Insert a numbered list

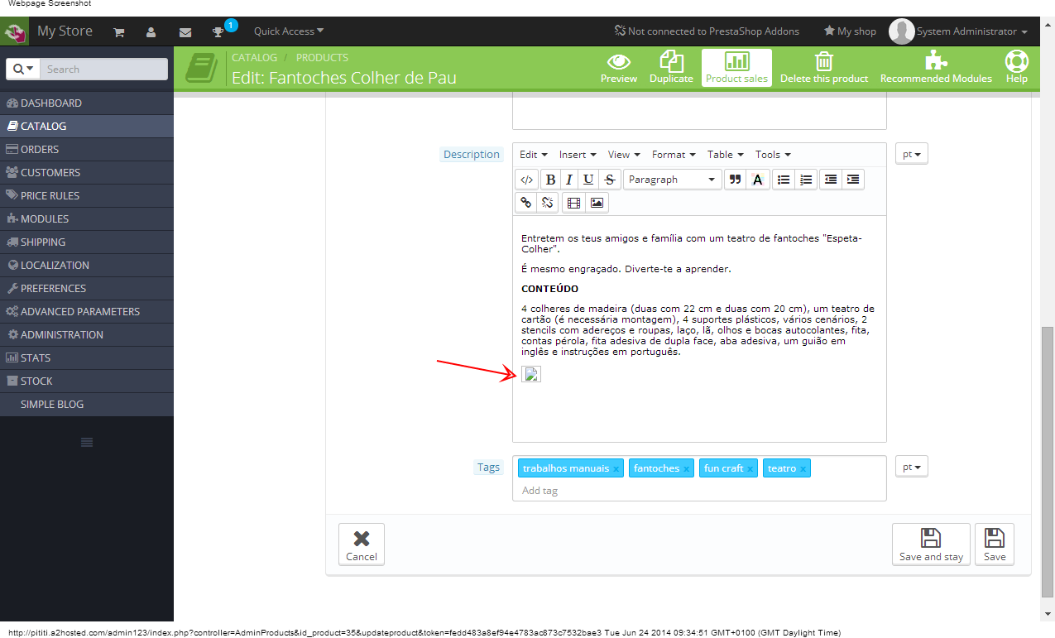806,180
